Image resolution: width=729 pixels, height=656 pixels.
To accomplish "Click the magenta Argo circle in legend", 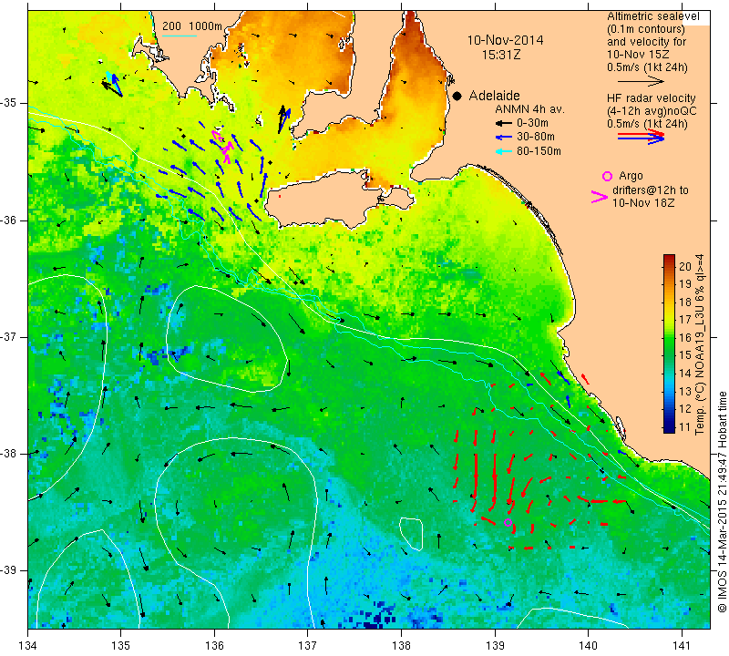I will pyautogui.click(x=607, y=176).
